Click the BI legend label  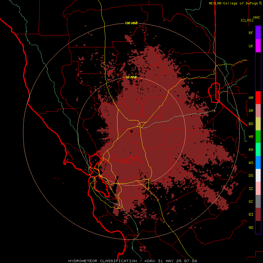251,214
